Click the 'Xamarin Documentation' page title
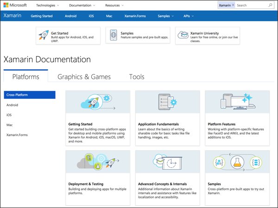The width and height of the screenshot is (278, 208). 47,59
